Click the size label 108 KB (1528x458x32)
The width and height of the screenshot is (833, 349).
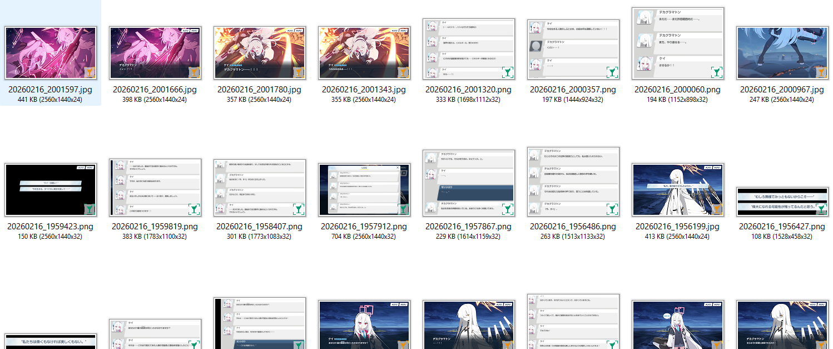tap(782, 237)
